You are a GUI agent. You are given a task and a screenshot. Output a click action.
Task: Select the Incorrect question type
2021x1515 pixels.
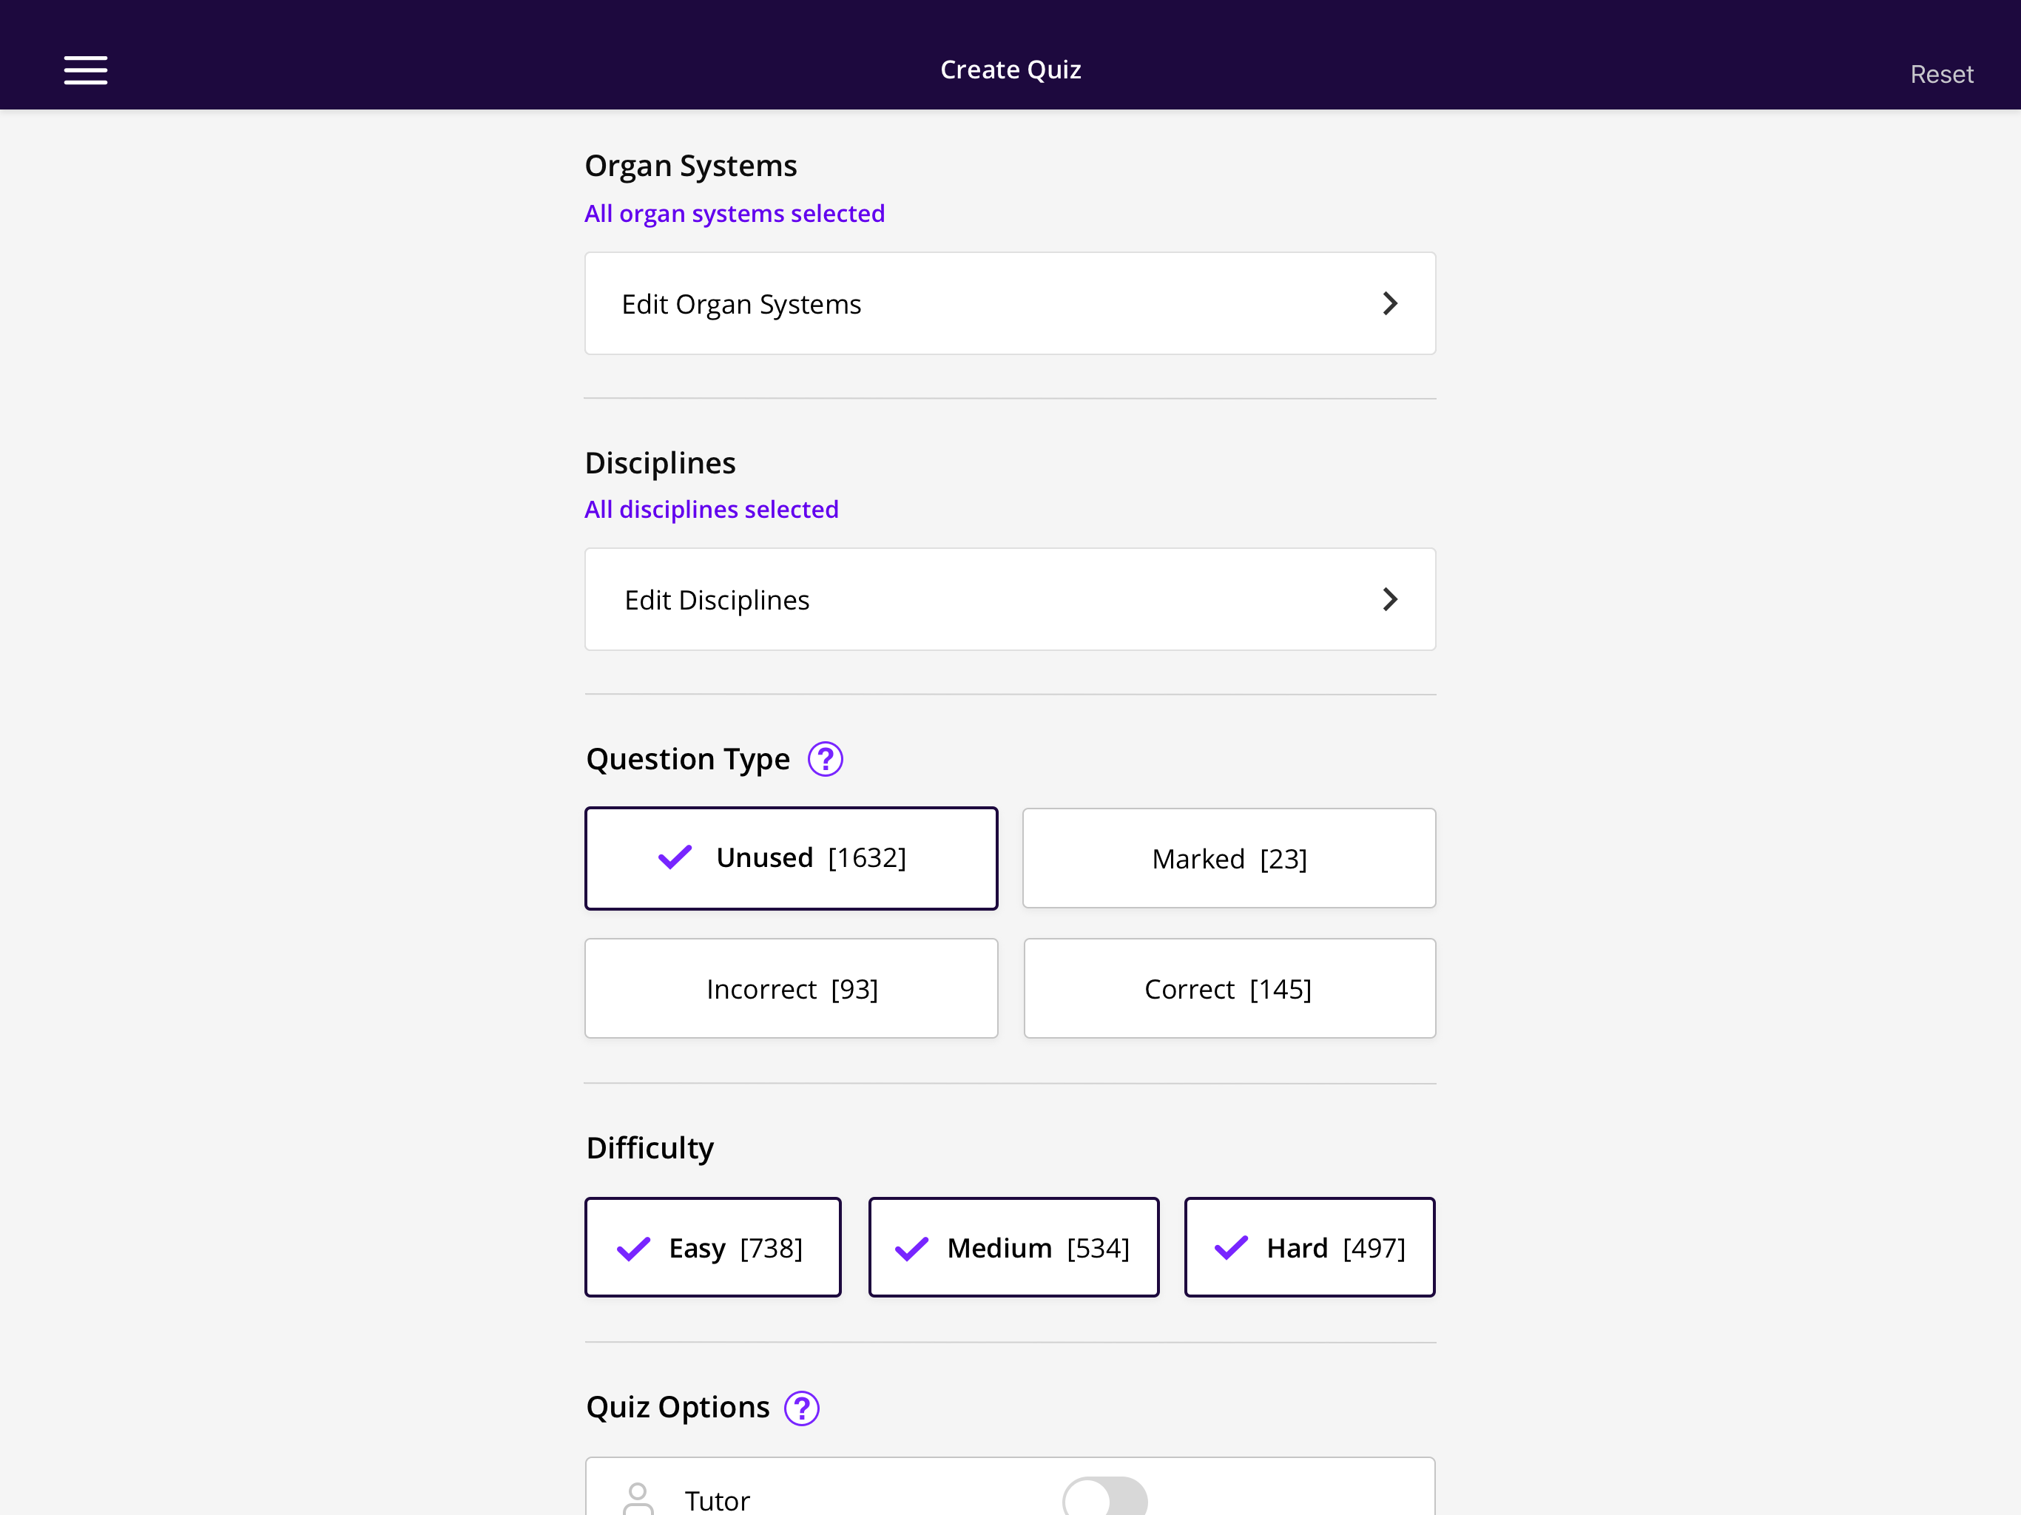[790, 988]
